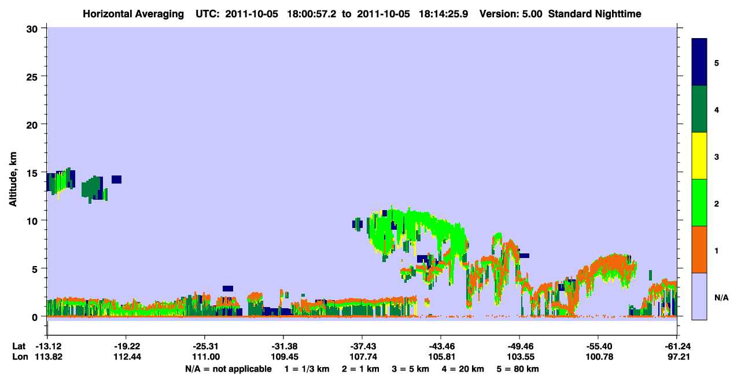Click the latitude value -25.31
This screenshot has height=385, width=752.
(x=205, y=346)
